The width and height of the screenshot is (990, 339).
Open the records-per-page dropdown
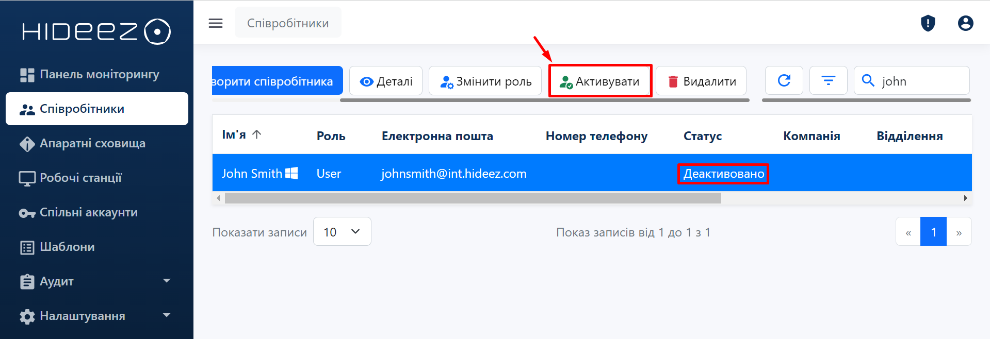point(342,232)
